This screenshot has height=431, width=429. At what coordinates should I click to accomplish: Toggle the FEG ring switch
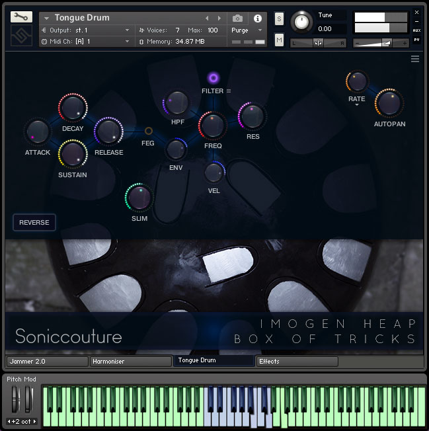coord(149,131)
